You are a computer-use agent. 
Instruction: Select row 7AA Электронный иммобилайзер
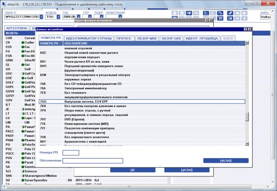click(142, 88)
